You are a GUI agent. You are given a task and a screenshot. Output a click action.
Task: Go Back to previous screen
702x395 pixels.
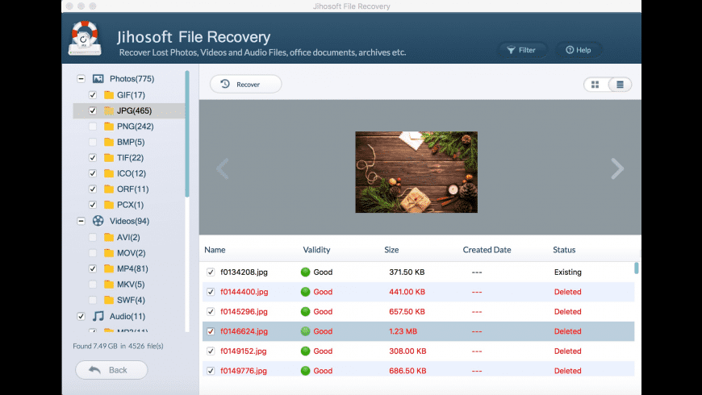(111, 370)
